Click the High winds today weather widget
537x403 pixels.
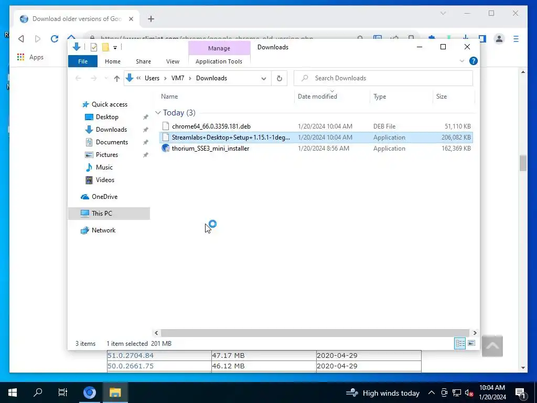(x=382, y=393)
